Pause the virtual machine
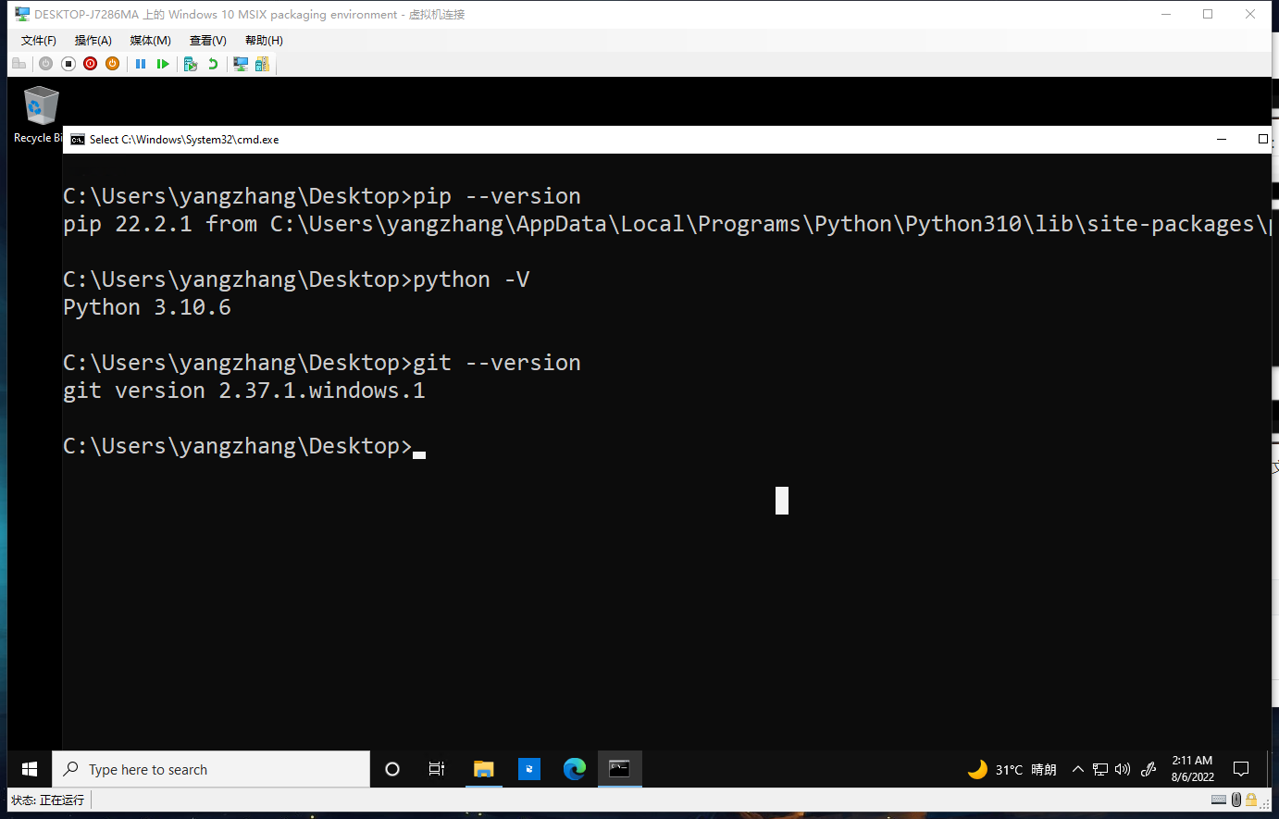1279x819 pixels. (x=141, y=64)
